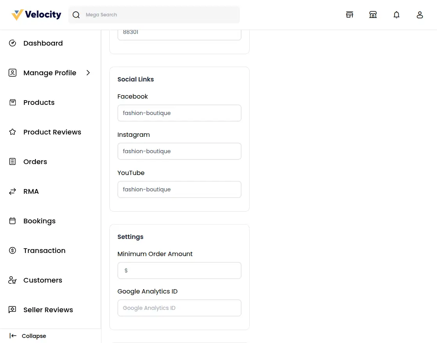Open notifications via the bell icon

[x=396, y=14]
